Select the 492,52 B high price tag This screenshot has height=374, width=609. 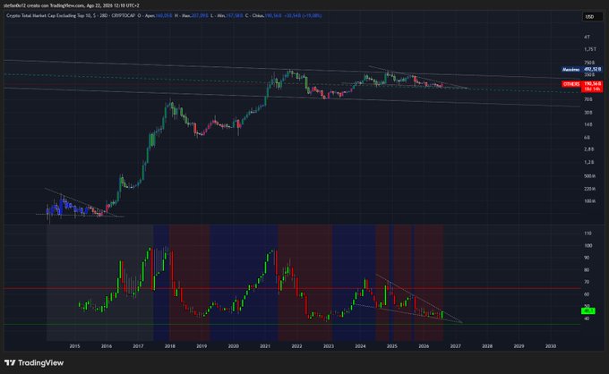[592, 70]
